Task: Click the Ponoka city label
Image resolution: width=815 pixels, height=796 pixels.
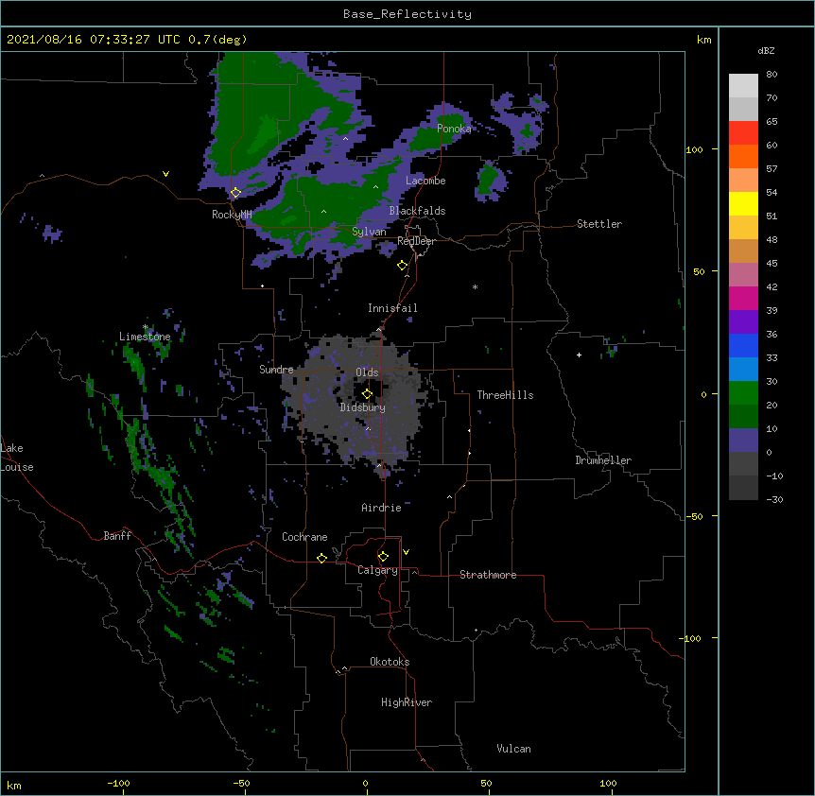Action: 454,129
